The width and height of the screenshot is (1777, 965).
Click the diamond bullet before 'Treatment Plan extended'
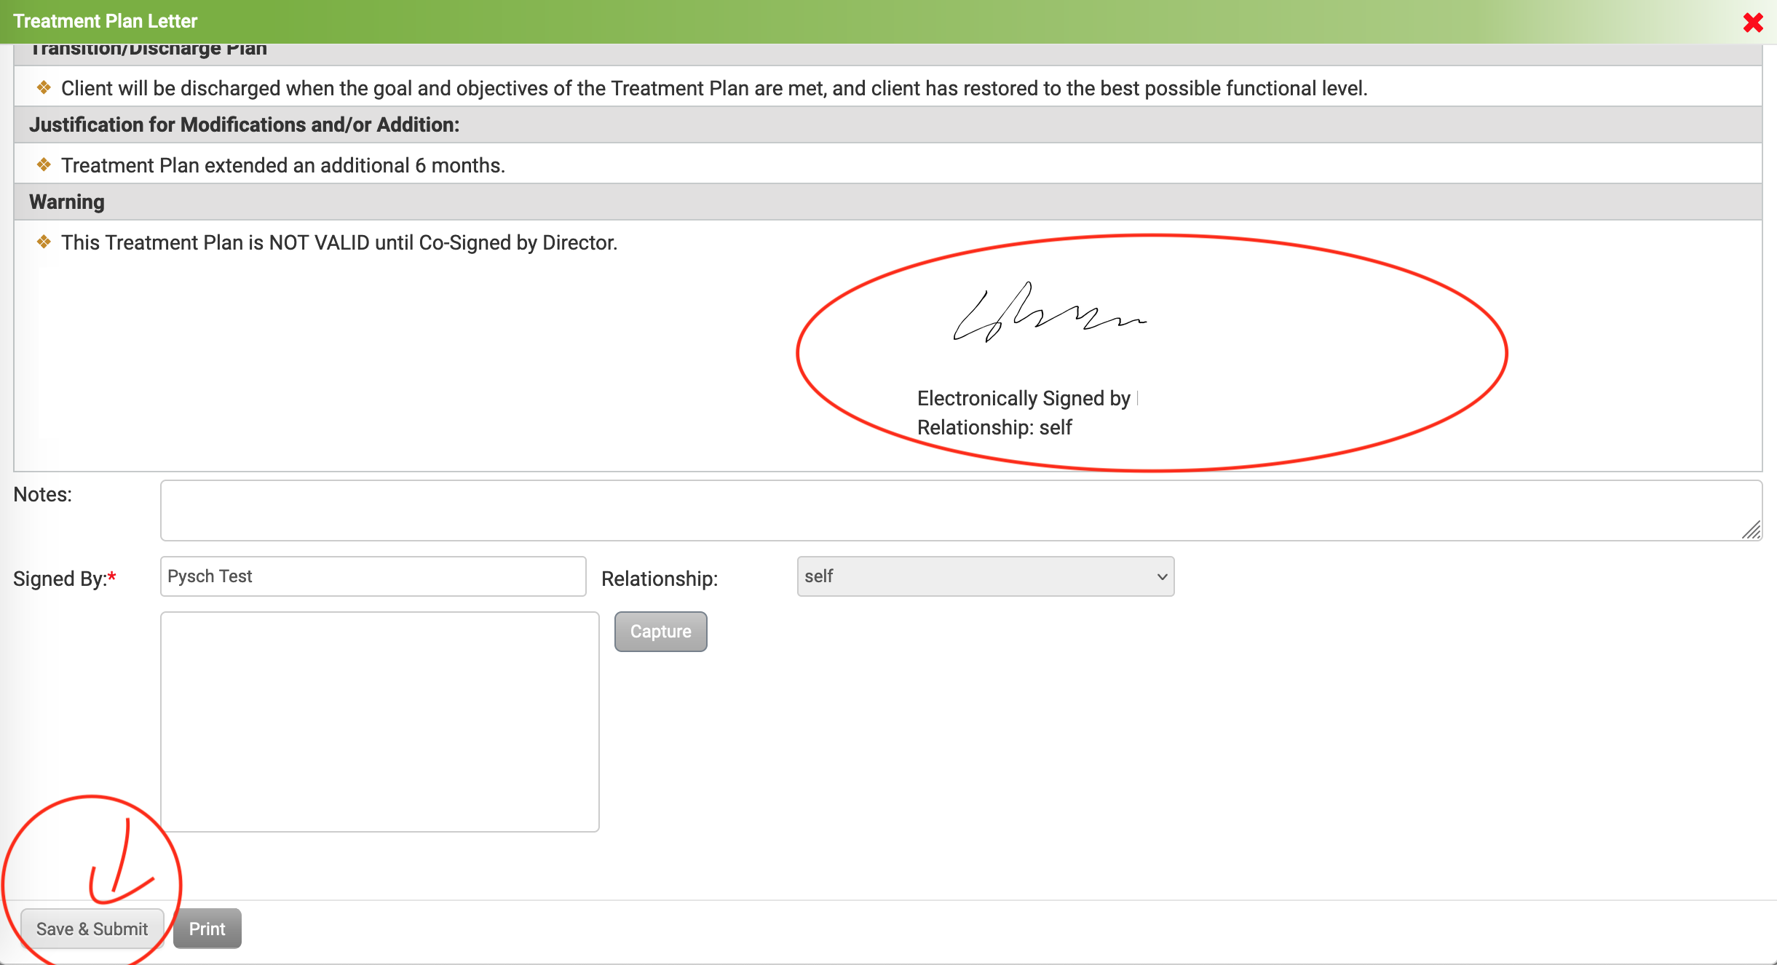point(44,165)
